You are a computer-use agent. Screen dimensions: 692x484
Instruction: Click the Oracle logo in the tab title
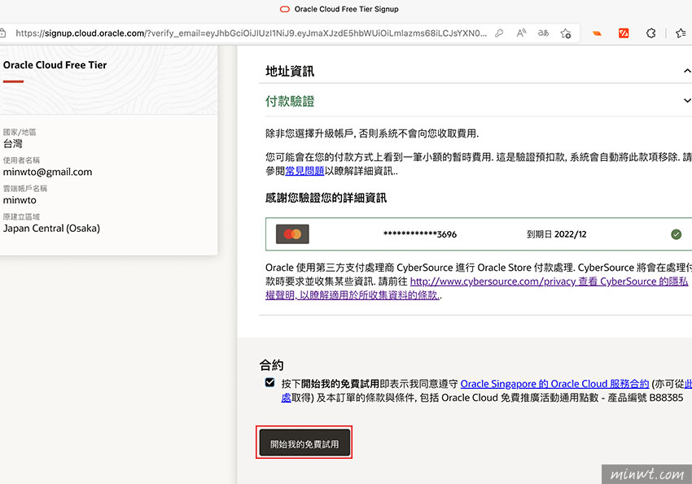pos(285,9)
